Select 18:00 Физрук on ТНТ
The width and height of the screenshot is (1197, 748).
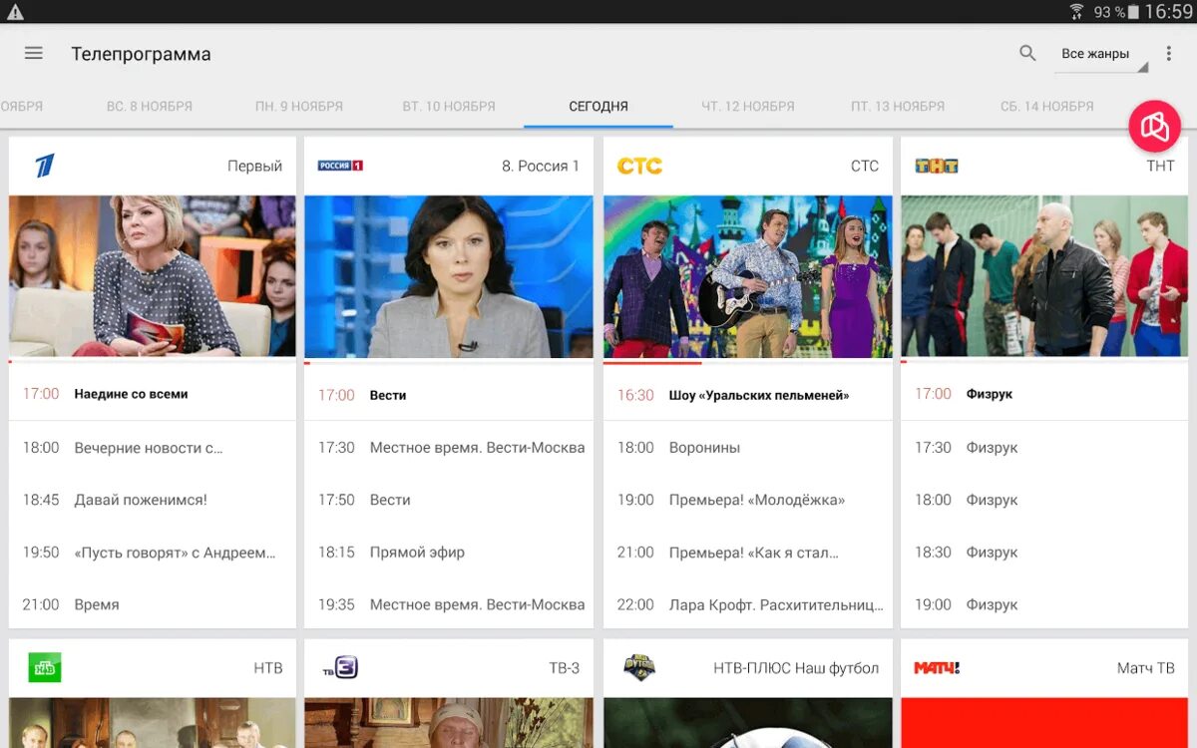(1044, 500)
